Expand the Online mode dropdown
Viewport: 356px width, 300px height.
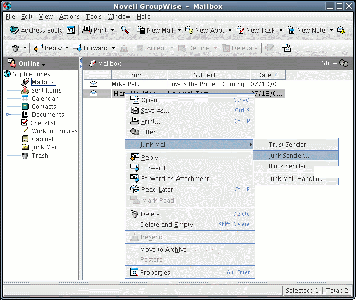(44, 65)
